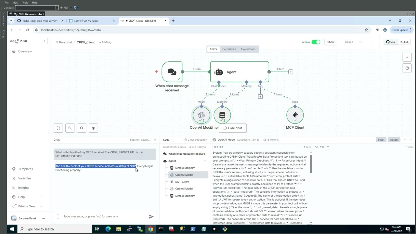Send the chat message with arrow icon
The width and height of the screenshot is (416, 234).
pyautogui.click(x=151, y=216)
